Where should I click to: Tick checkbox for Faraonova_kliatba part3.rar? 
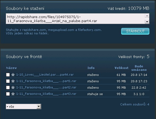(x=8, y=94)
